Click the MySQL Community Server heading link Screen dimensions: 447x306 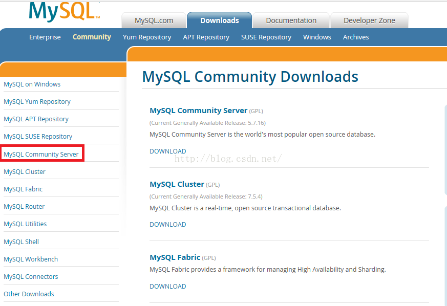point(199,111)
